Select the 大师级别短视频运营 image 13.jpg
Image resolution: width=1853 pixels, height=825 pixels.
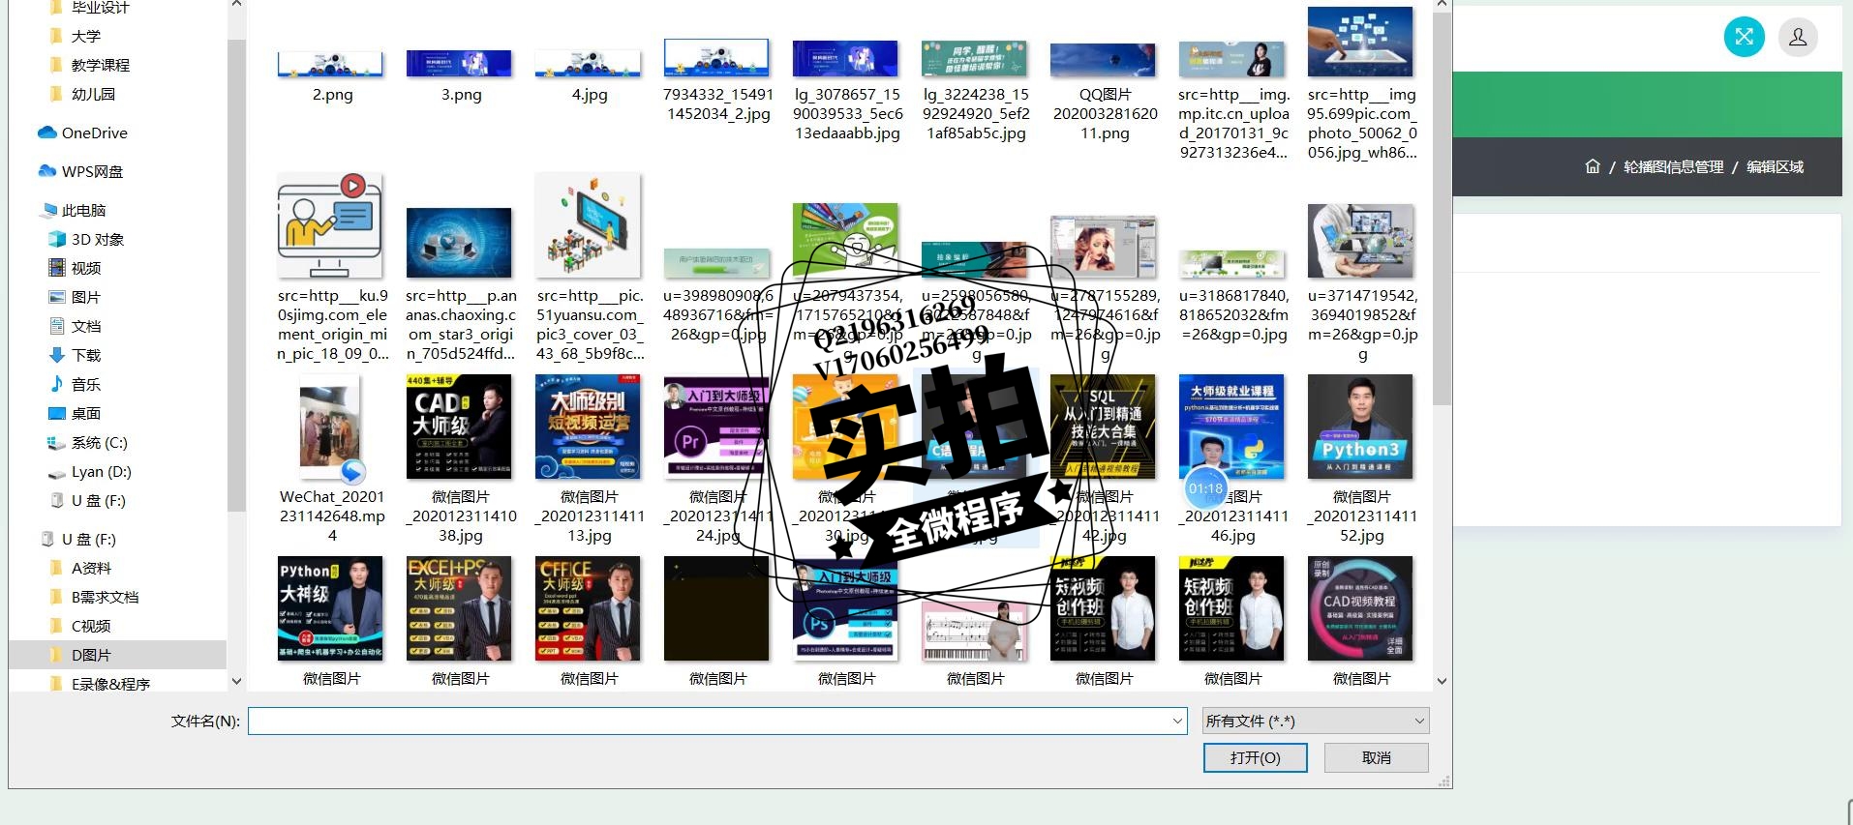[589, 427]
